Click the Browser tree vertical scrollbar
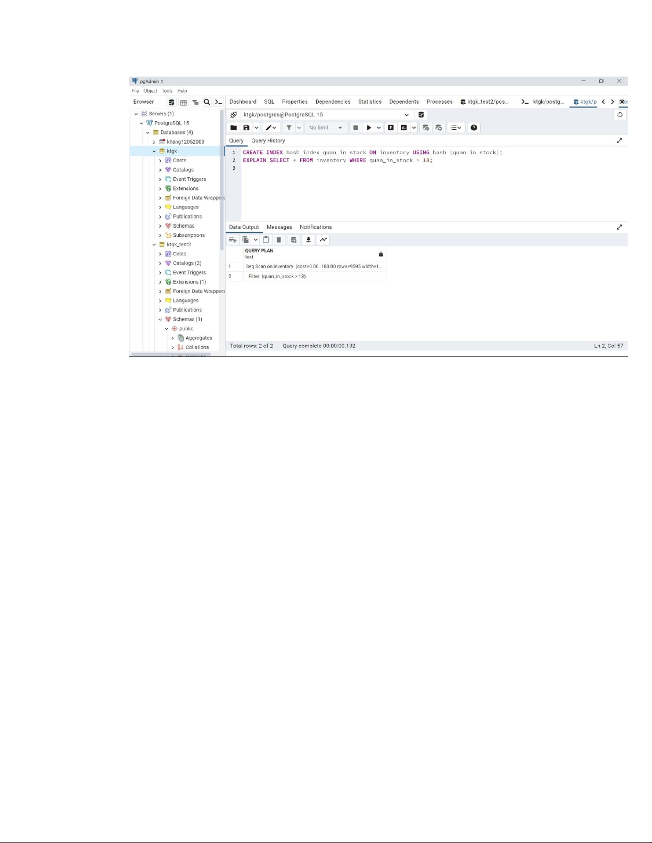The width and height of the screenshot is (652, 843). click(222, 179)
